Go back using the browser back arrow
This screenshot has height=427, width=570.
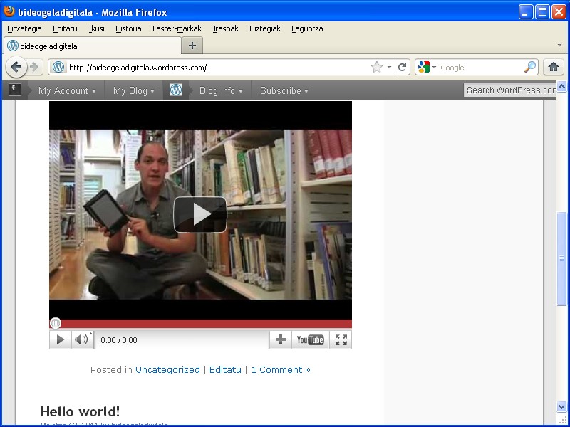tap(16, 67)
